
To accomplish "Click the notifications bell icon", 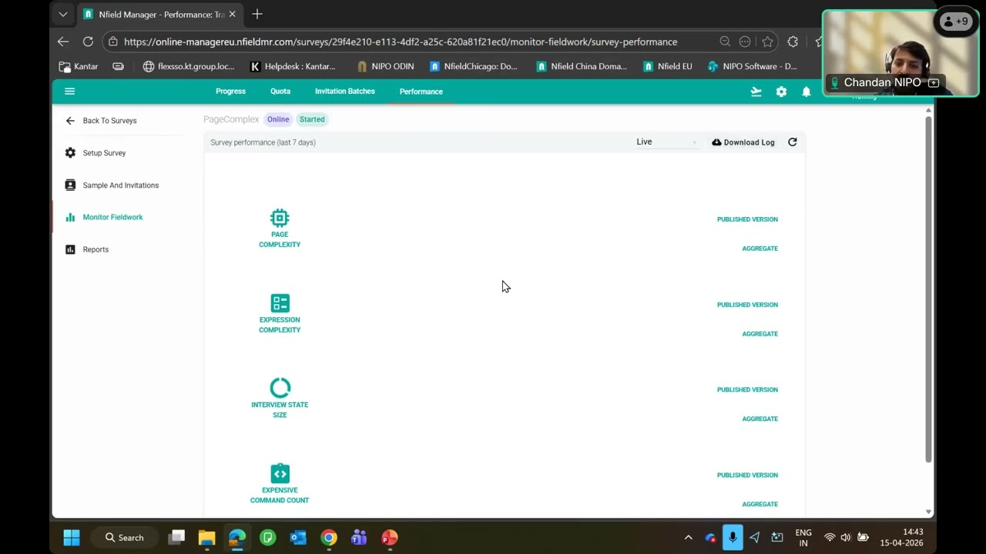I will pos(807,91).
